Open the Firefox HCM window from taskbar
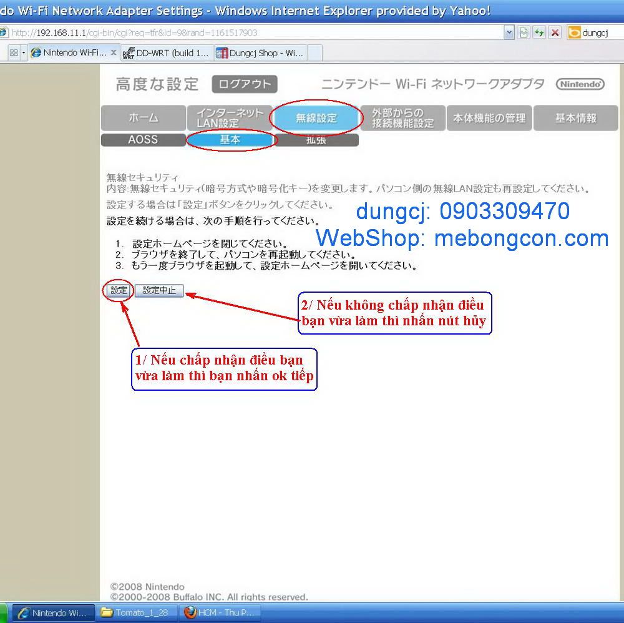The image size is (624, 623). pyautogui.click(x=220, y=612)
